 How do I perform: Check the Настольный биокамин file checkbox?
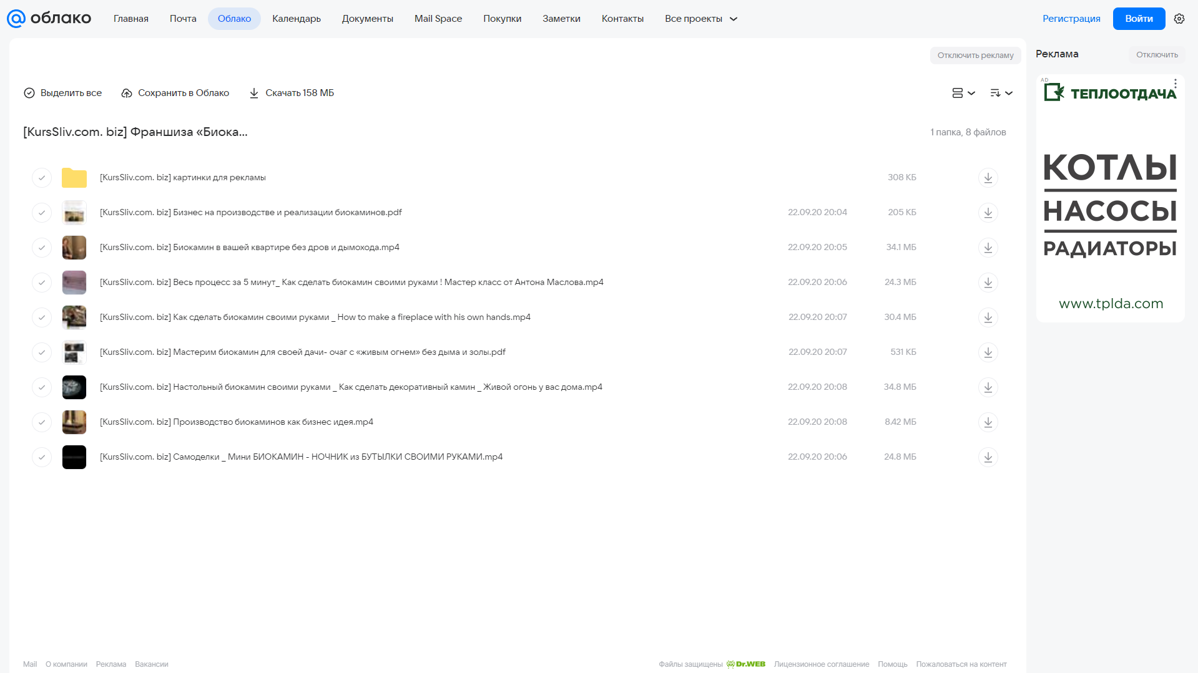(x=42, y=387)
